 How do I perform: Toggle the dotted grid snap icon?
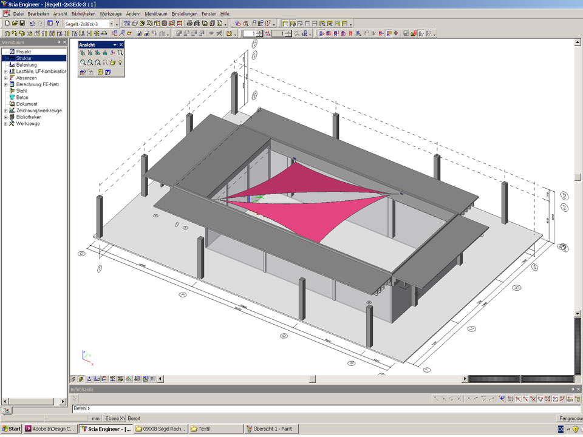coord(510,399)
